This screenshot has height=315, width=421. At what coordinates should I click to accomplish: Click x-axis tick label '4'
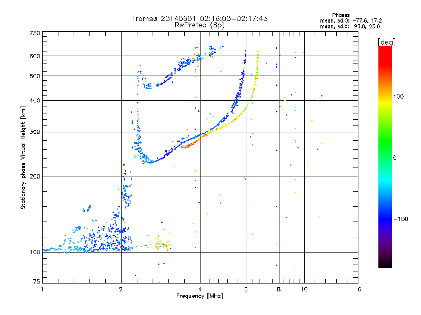200,289
